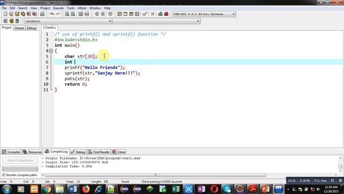Open Microsoft Word from the taskbar
The height and width of the screenshot is (194, 344).
73,189
